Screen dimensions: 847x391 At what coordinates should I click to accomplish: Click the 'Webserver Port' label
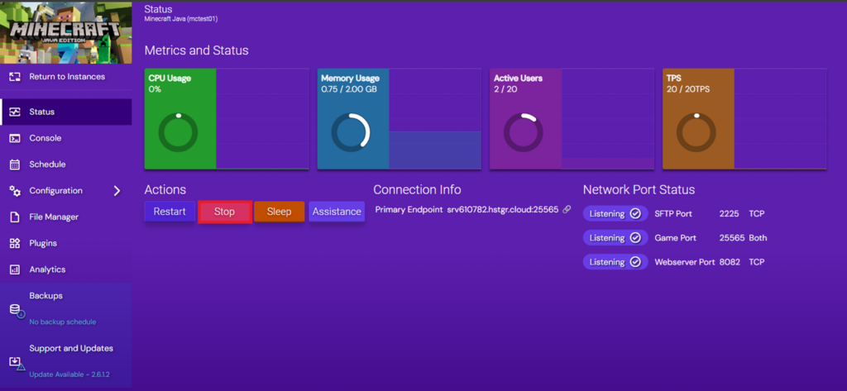click(x=685, y=262)
